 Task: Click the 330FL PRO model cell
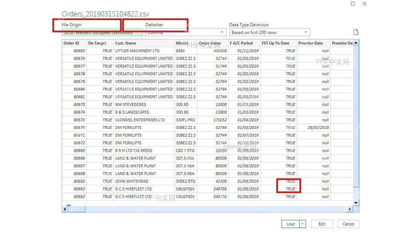[186, 120]
